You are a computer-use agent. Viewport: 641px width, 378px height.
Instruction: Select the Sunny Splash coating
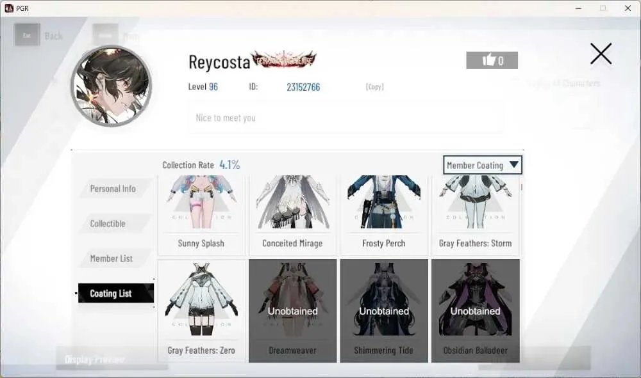point(201,215)
